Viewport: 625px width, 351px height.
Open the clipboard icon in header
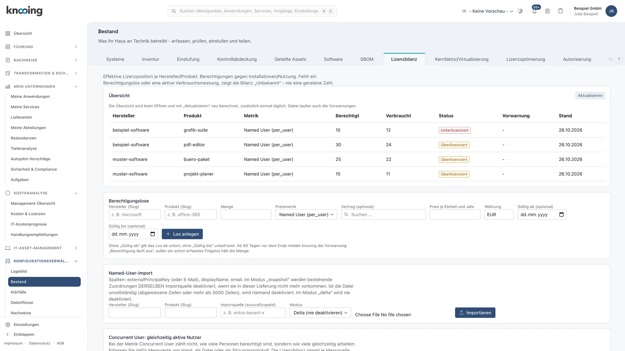561,11
